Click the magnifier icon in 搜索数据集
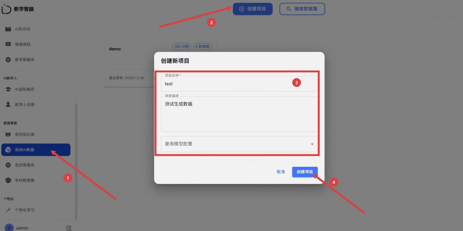463x231 pixels. coord(289,9)
